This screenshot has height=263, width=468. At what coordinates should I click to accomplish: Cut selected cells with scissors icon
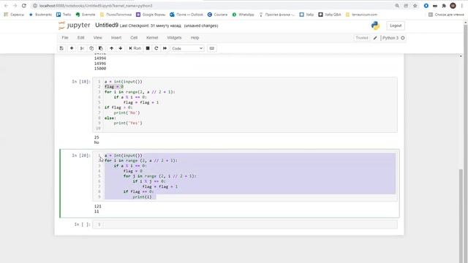(x=82, y=48)
